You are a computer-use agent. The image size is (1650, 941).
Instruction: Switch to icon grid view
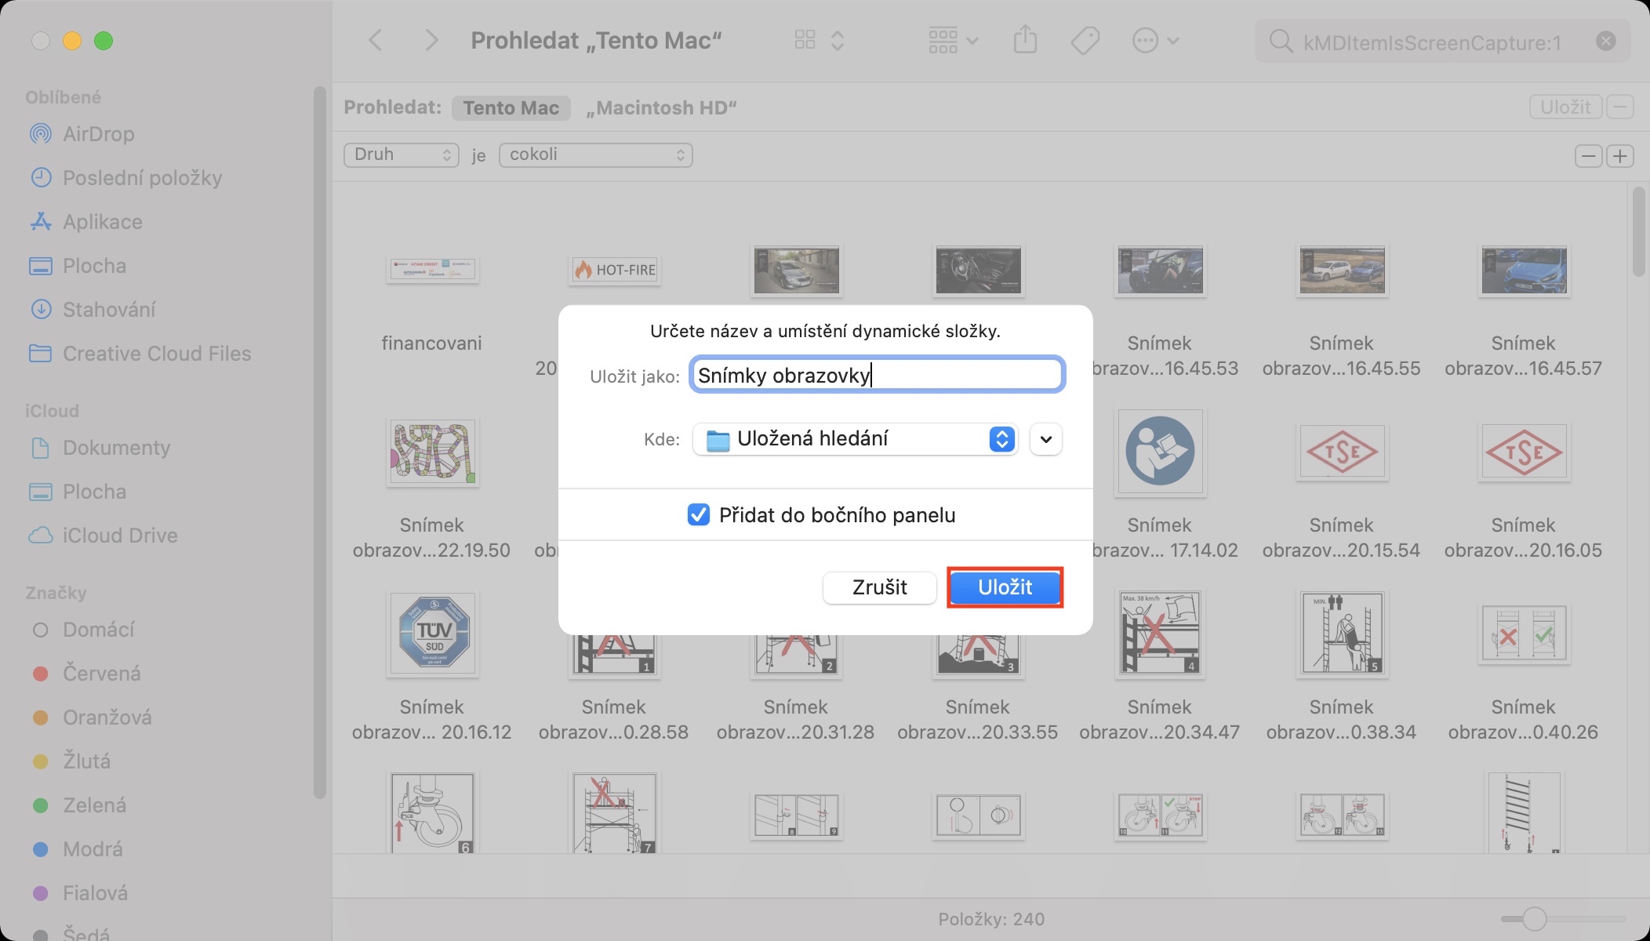coord(805,40)
